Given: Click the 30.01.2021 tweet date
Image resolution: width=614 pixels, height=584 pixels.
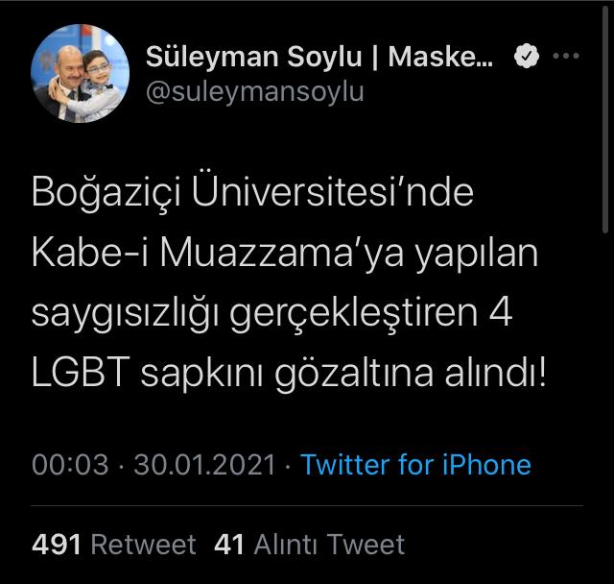Looking at the screenshot, I should point(206,465).
